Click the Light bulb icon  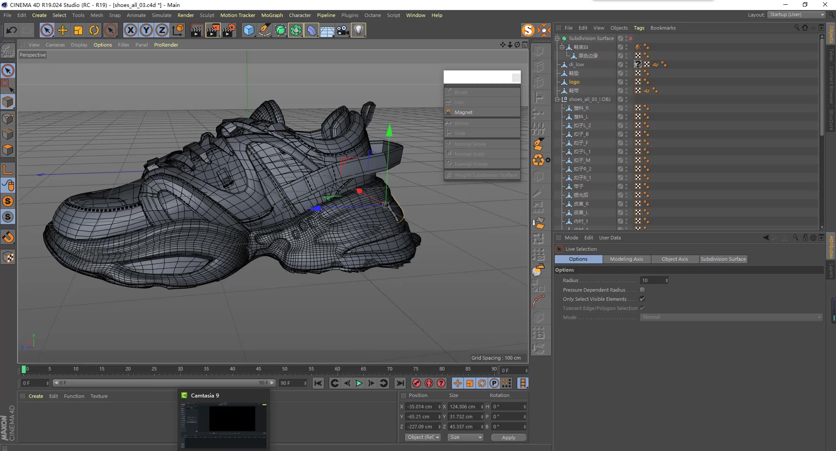point(358,30)
